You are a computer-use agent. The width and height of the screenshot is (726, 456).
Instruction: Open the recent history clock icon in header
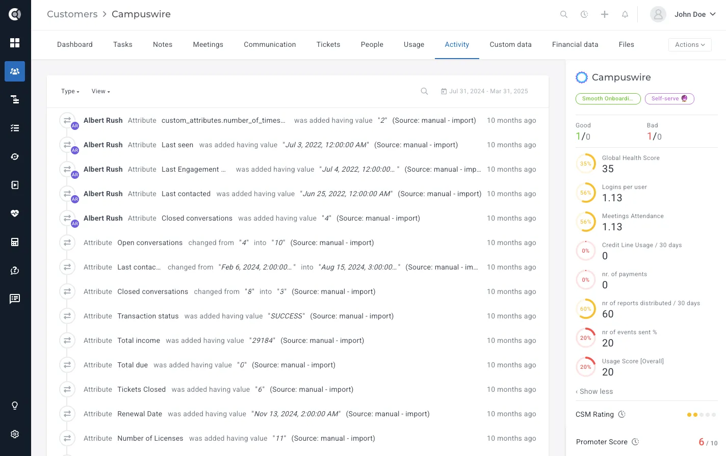(x=584, y=14)
